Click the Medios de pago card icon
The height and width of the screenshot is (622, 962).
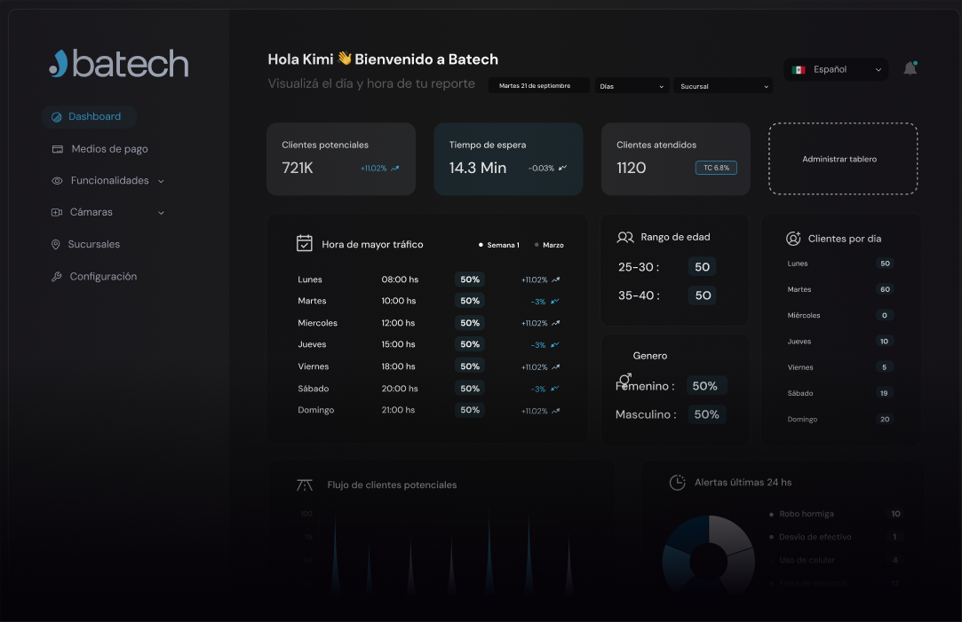[x=56, y=148]
